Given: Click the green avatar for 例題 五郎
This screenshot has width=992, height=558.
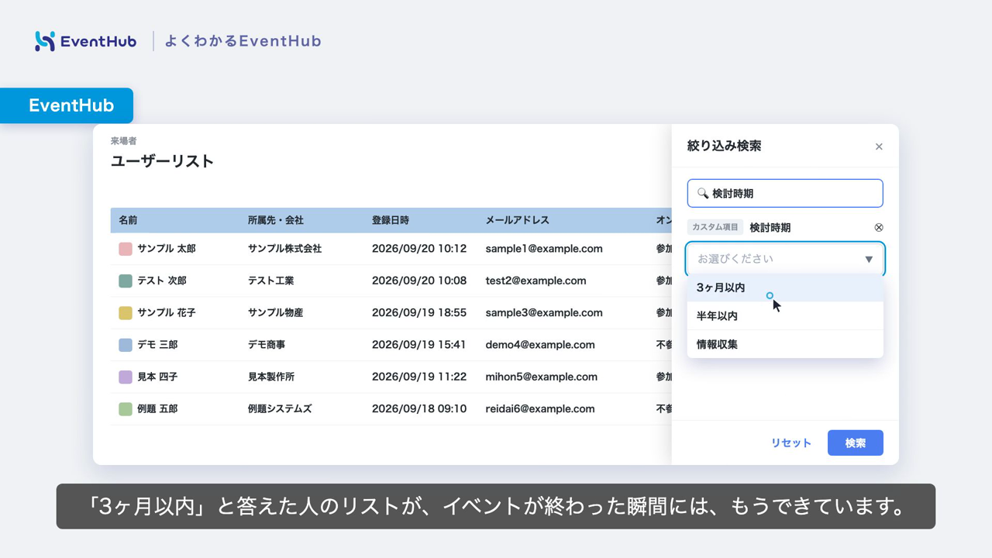Looking at the screenshot, I should (x=126, y=408).
